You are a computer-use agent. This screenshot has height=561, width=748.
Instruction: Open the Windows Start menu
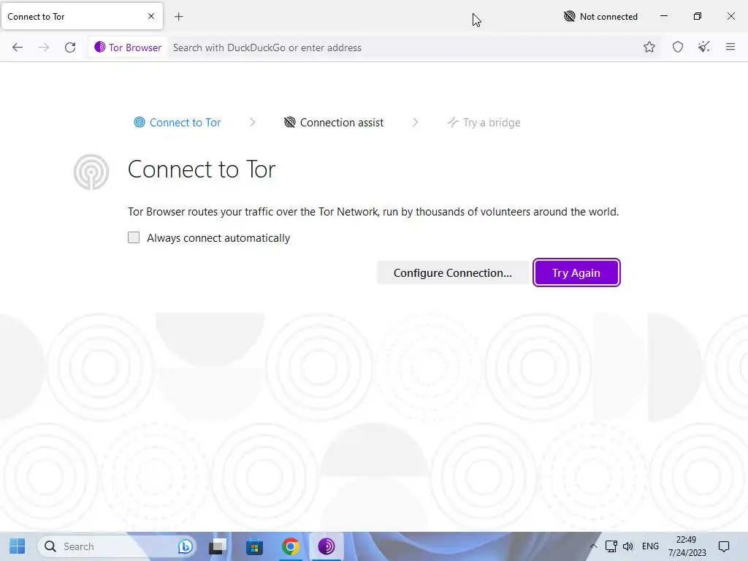18,546
